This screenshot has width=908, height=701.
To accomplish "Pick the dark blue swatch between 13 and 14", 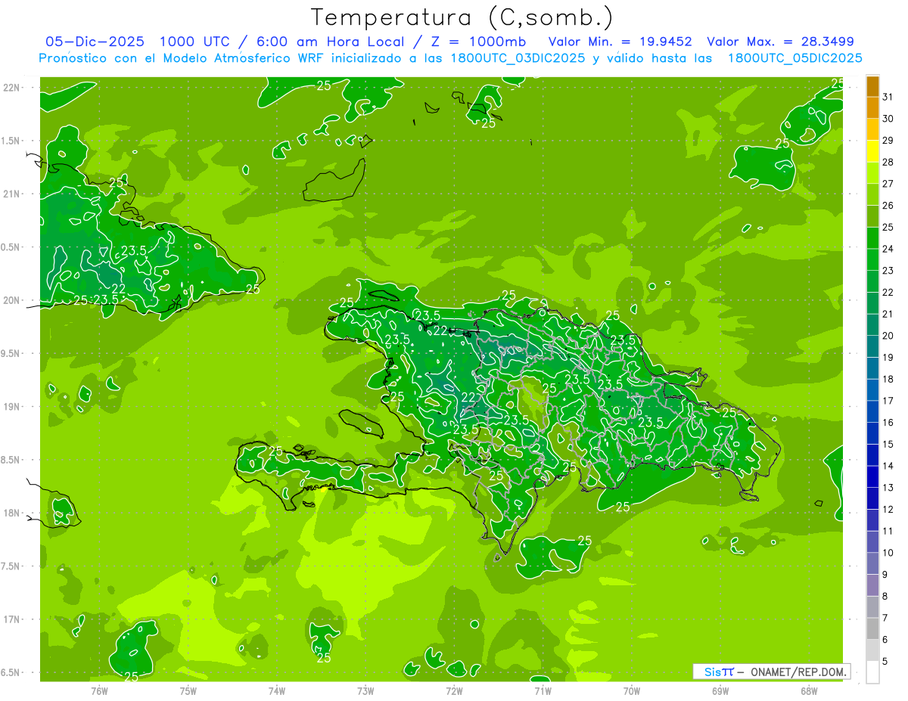I will point(872,477).
